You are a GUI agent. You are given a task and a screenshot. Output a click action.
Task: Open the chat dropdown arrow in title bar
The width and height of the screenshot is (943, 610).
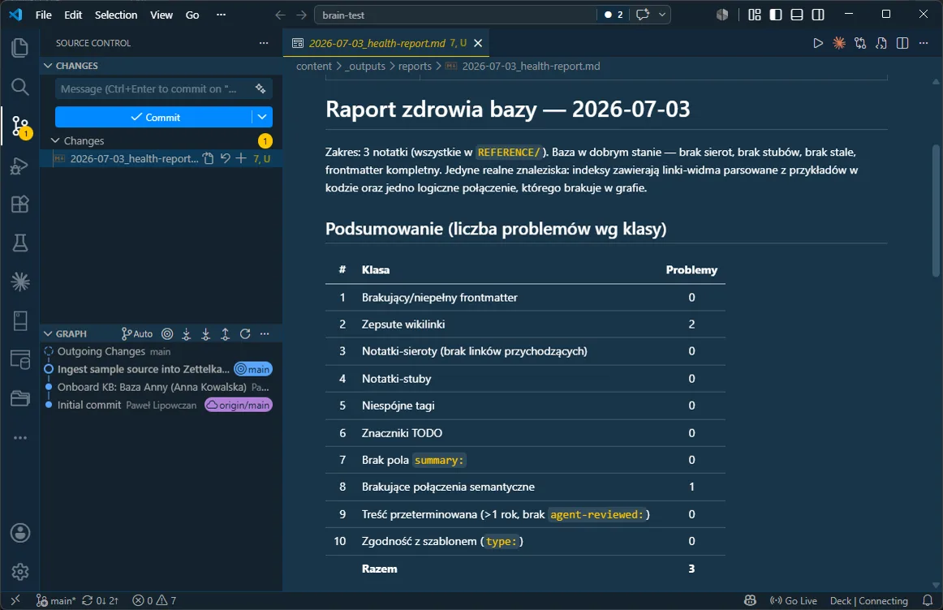pos(662,15)
